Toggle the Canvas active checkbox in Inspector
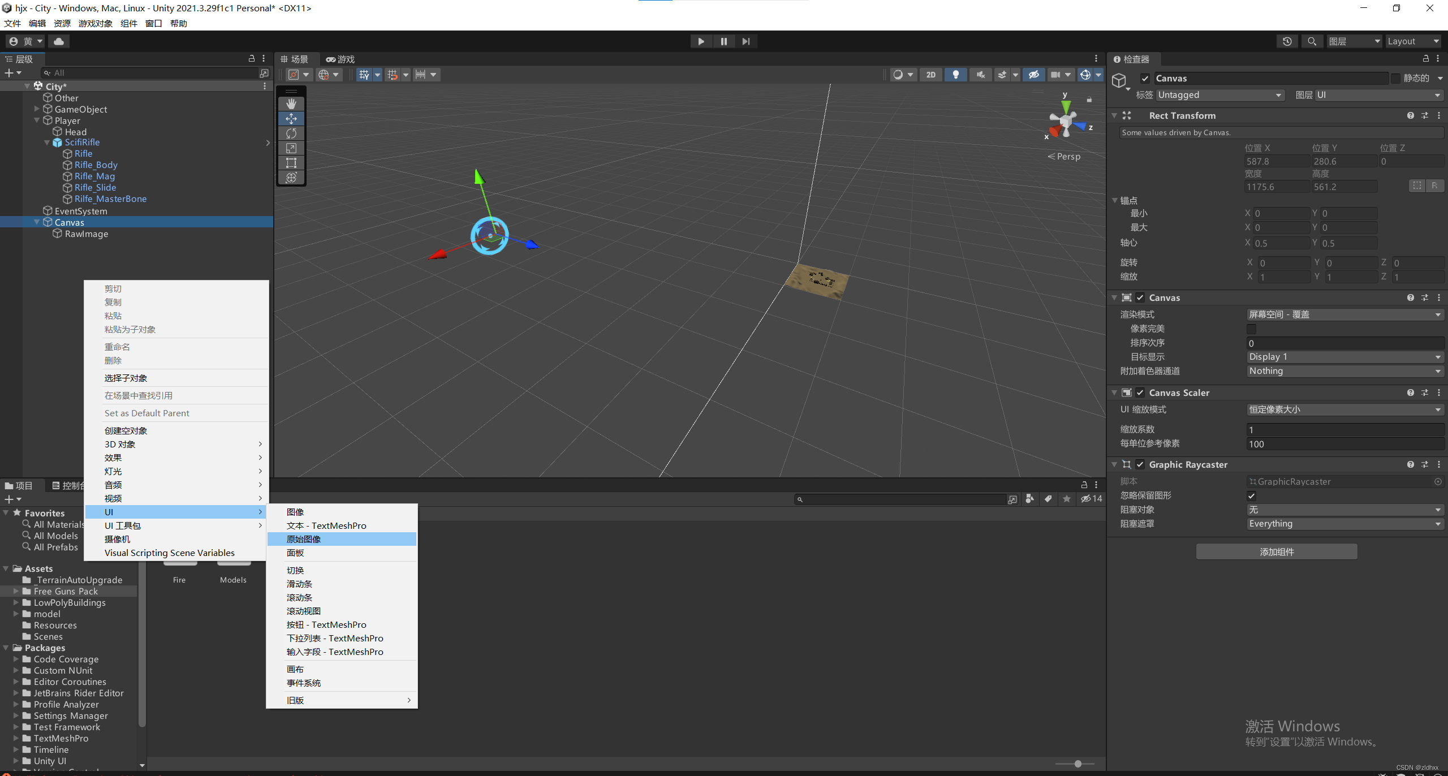 (1145, 79)
